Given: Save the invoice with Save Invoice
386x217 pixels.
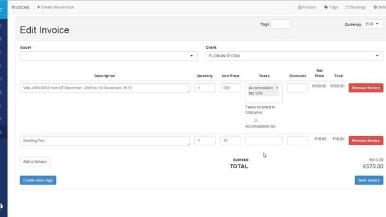Looking at the screenshot, I should [x=369, y=180].
